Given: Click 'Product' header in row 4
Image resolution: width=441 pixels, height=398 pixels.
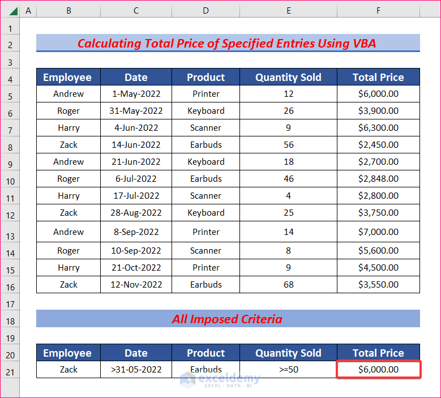Looking at the screenshot, I should pos(205,77).
